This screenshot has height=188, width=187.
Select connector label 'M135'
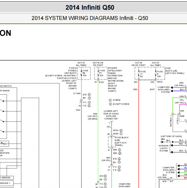(116, 134)
